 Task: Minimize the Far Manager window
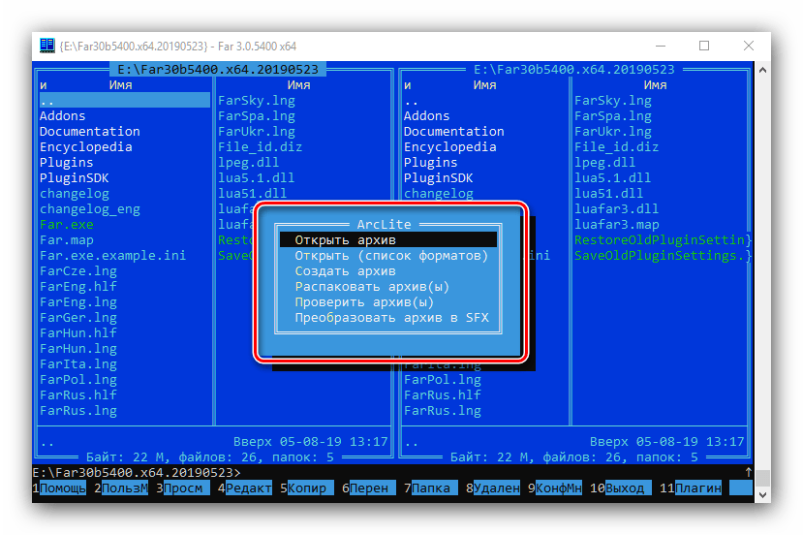(661, 46)
